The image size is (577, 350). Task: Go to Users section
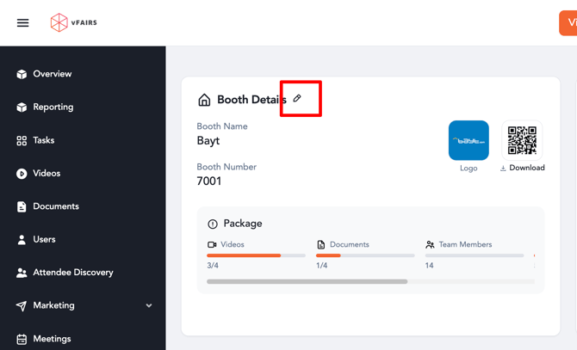[44, 240]
